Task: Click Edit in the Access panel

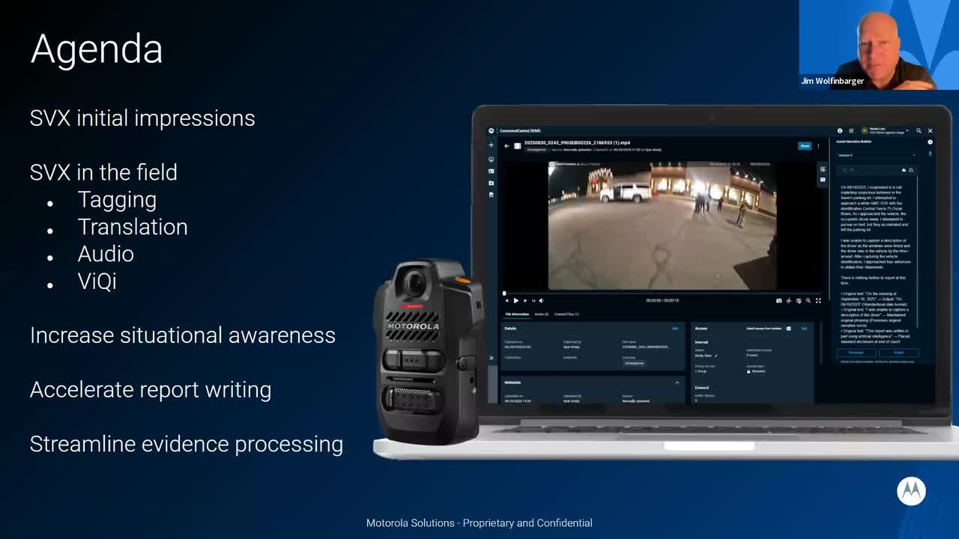Action: coord(804,329)
